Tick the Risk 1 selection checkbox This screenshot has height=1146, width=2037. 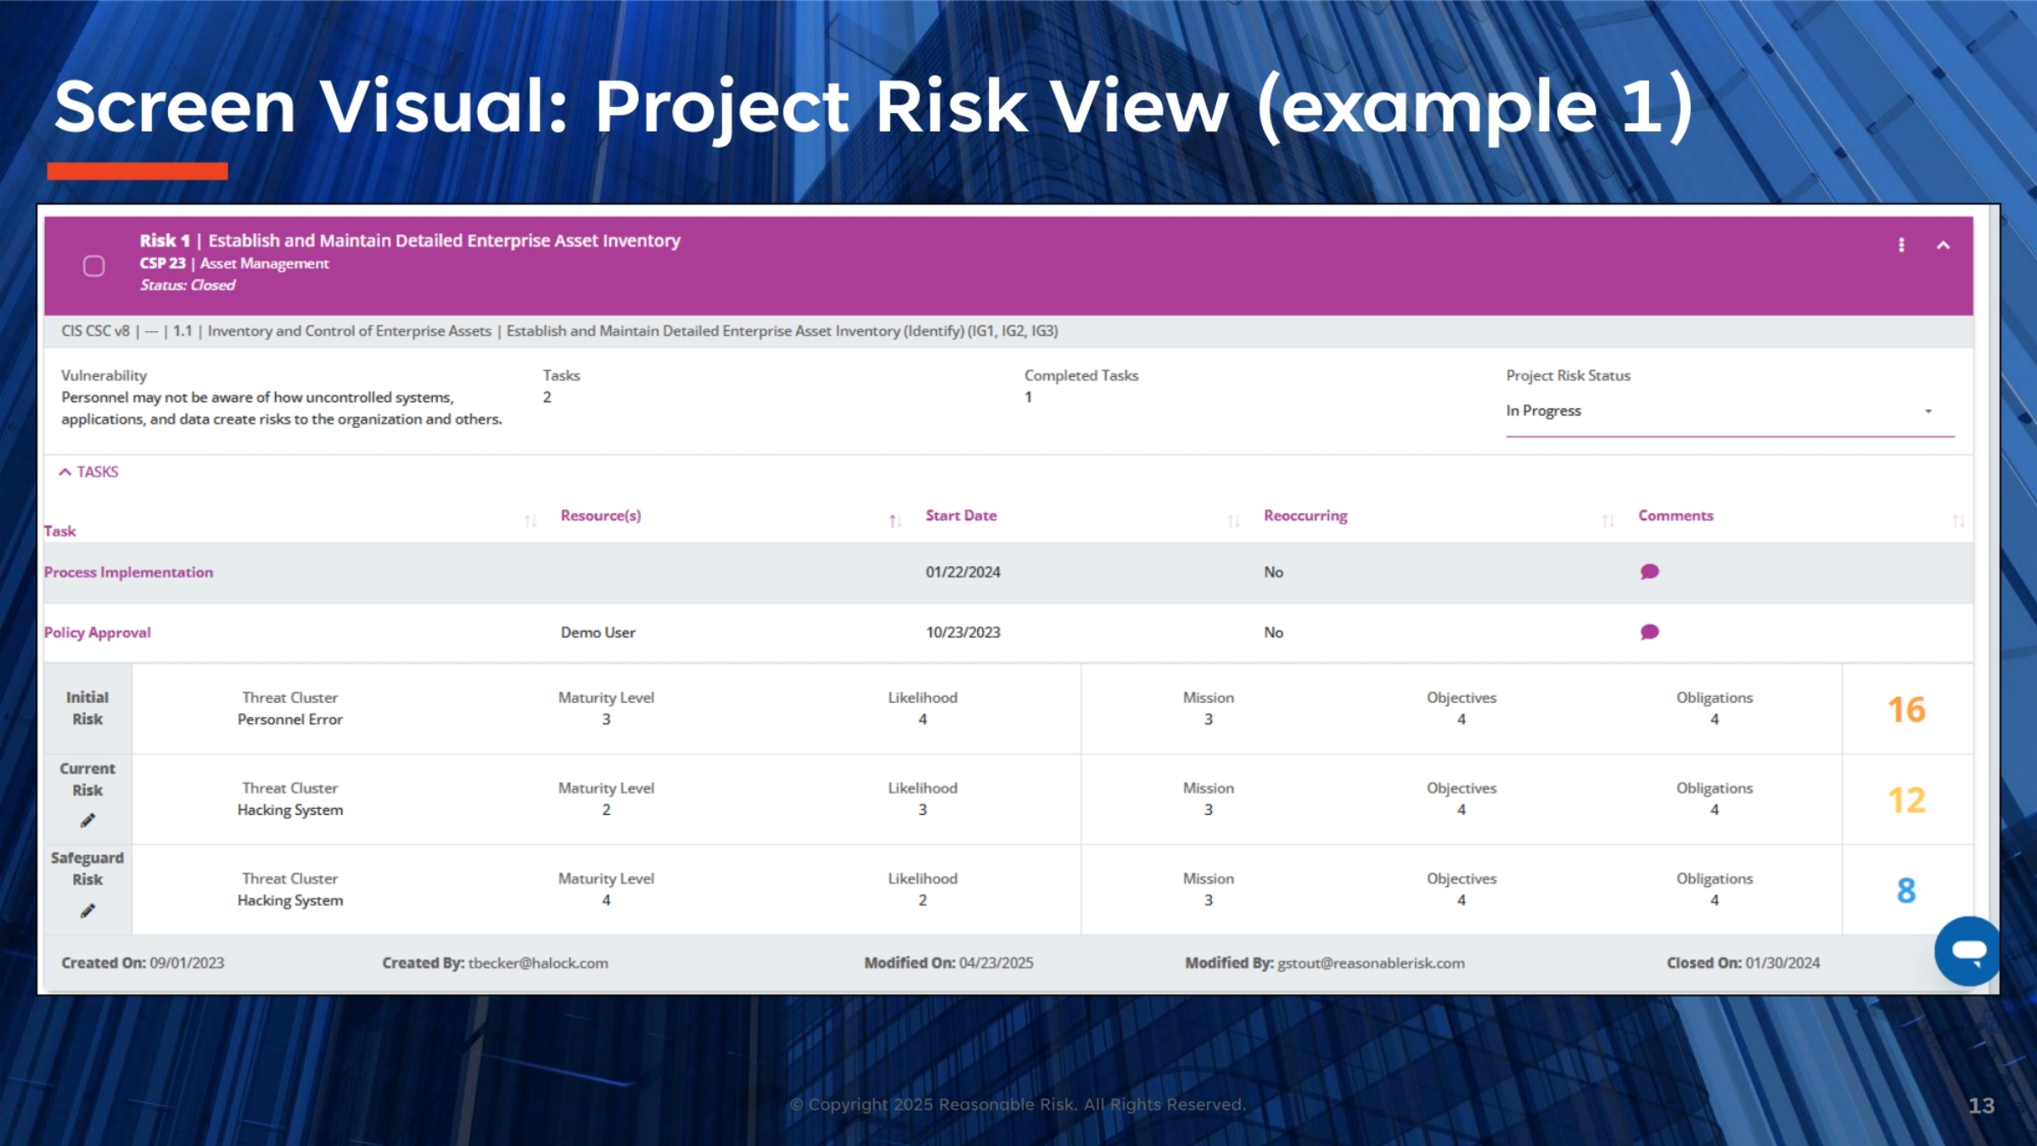pos(94,266)
